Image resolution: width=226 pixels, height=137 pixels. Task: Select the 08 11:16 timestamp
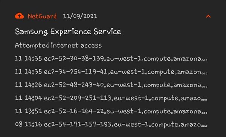pos(28,124)
